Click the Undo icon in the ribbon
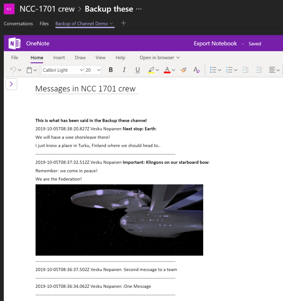This screenshot has height=301, width=283. (x=13, y=70)
